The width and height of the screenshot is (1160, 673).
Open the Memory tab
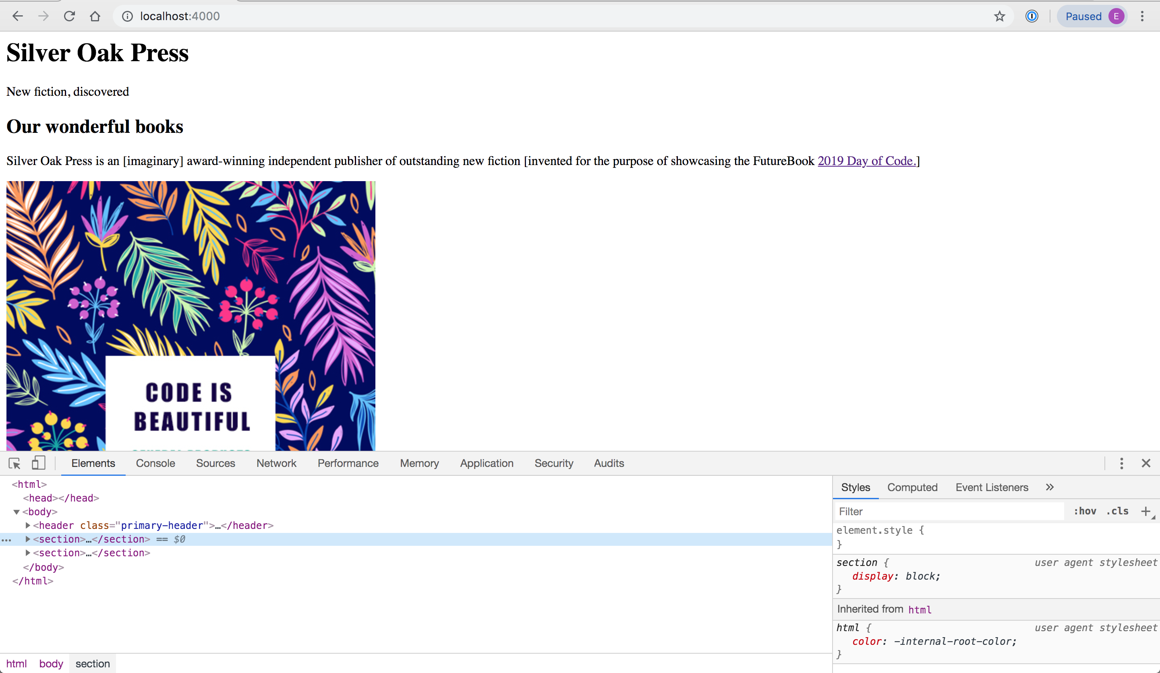click(x=419, y=463)
